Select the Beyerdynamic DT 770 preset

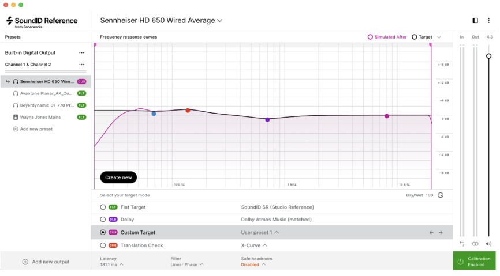[x=47, y=105]
